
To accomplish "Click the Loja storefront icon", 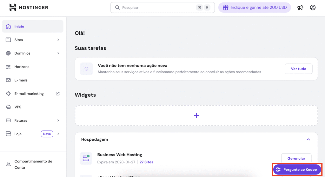I will pos(8,134).
